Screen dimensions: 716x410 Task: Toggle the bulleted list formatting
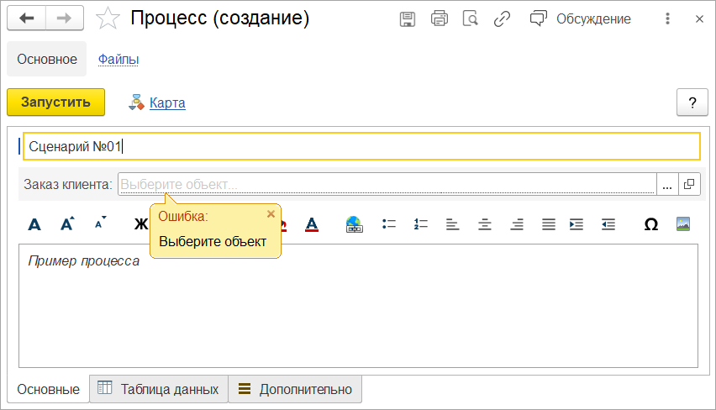(388, 224)
